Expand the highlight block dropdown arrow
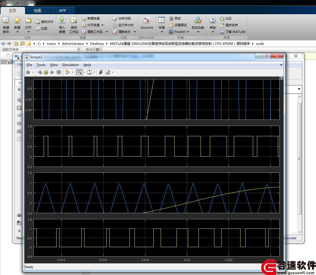The width and height of the screenshot is (316, 275). pyautogui.click(x=73, y=72)
